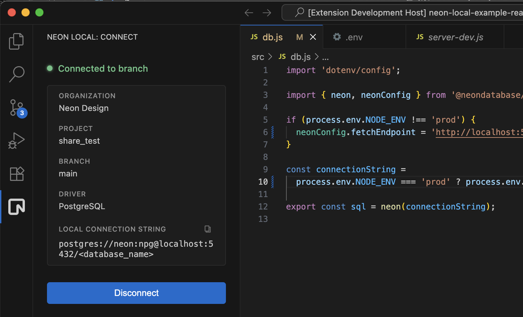Disconnect from the Neon branch
The image size is (523, 317).
(x=136, y=293)
